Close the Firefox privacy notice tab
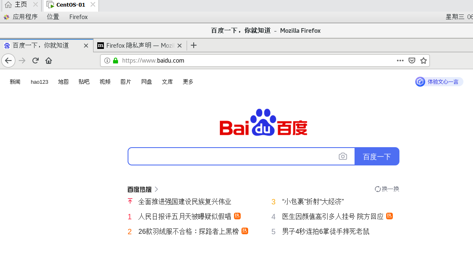This screenshot has height=267, width=473. click(x=180, y=46)
